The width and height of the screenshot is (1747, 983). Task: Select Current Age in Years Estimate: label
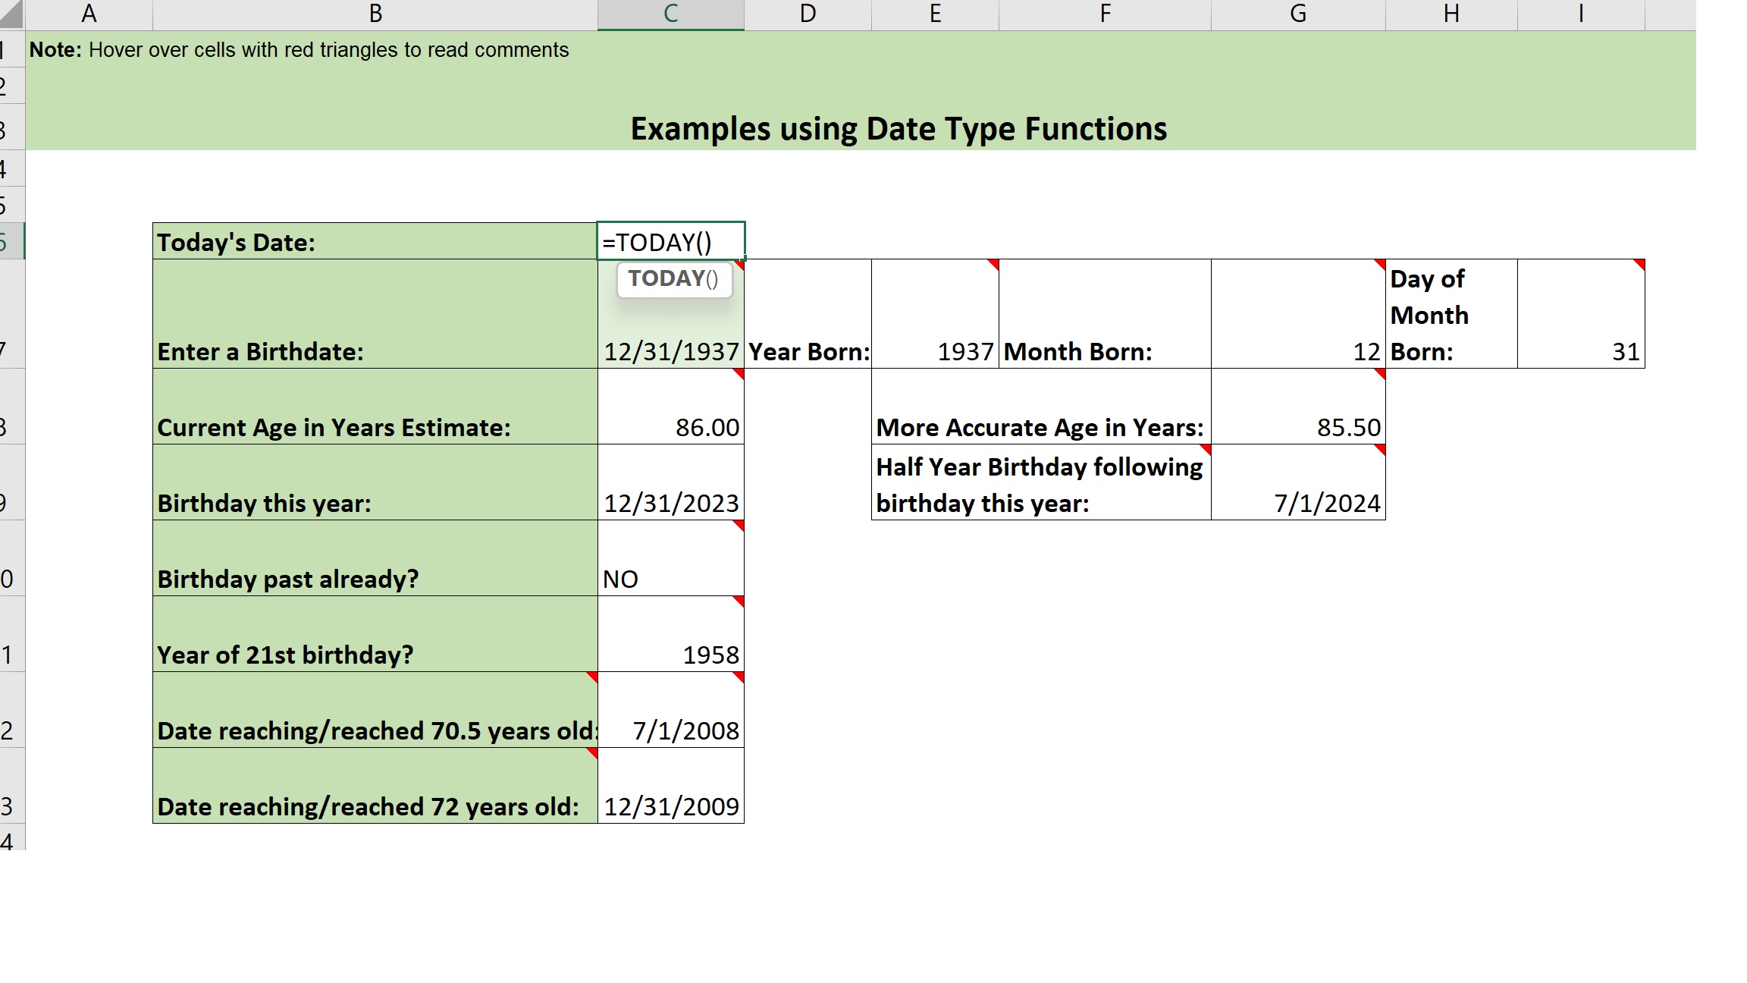click(375, 407)
